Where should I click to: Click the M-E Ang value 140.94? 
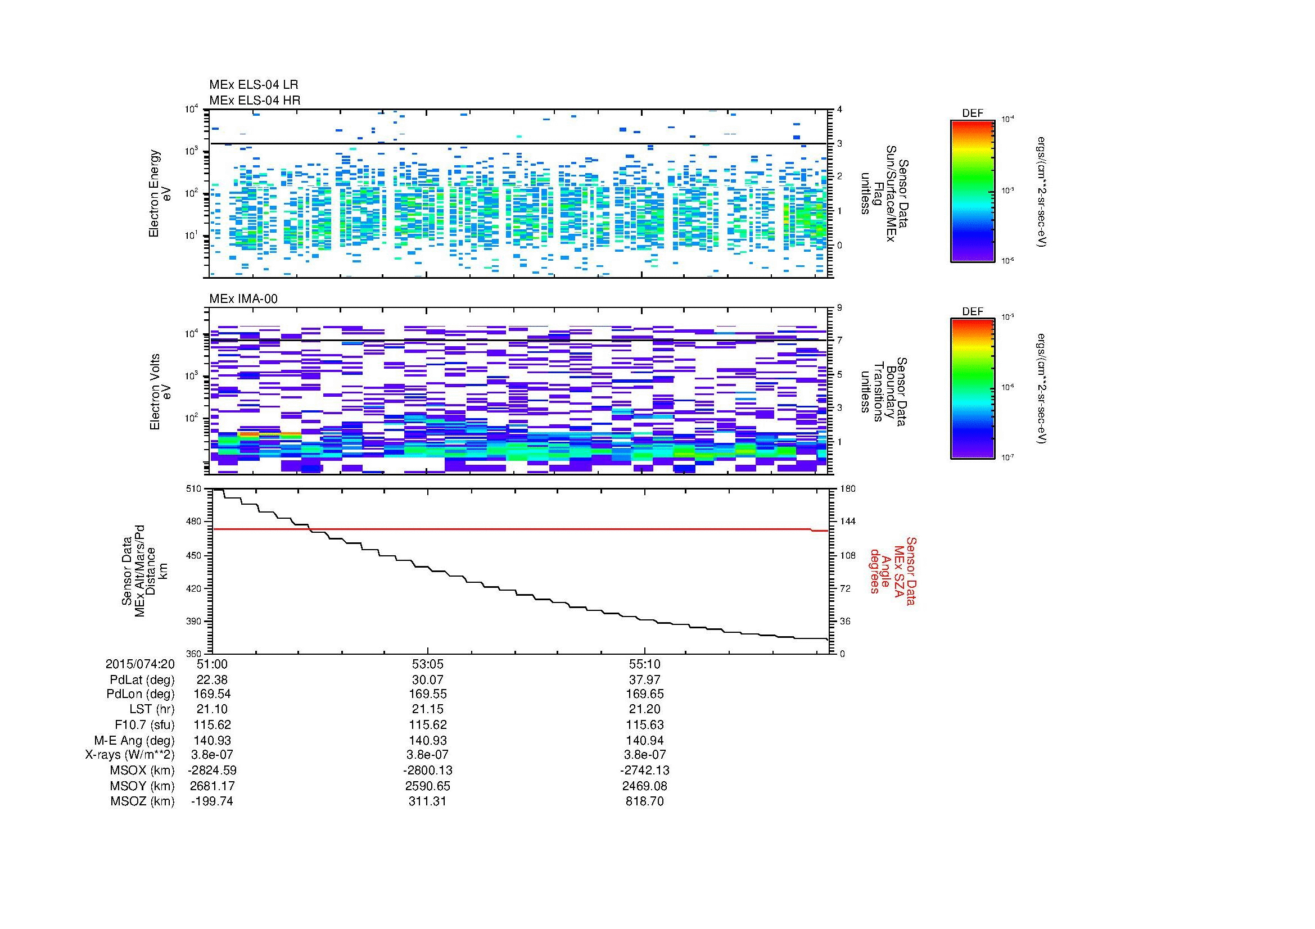(645, 740)
